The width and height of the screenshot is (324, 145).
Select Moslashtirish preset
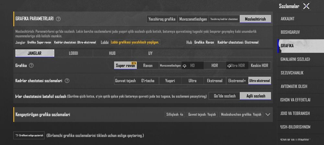pos(255,19)
